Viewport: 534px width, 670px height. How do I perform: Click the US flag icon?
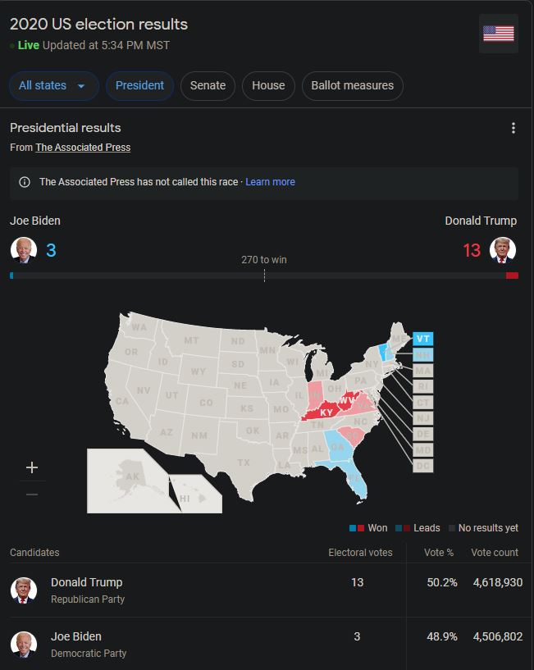498,34
